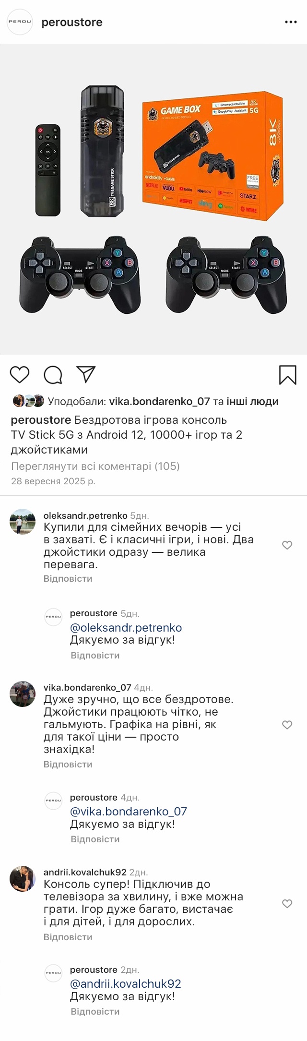Expand all 105 comments
Viewport: 307px width, 1041px height.
click(x=95, y=466)
